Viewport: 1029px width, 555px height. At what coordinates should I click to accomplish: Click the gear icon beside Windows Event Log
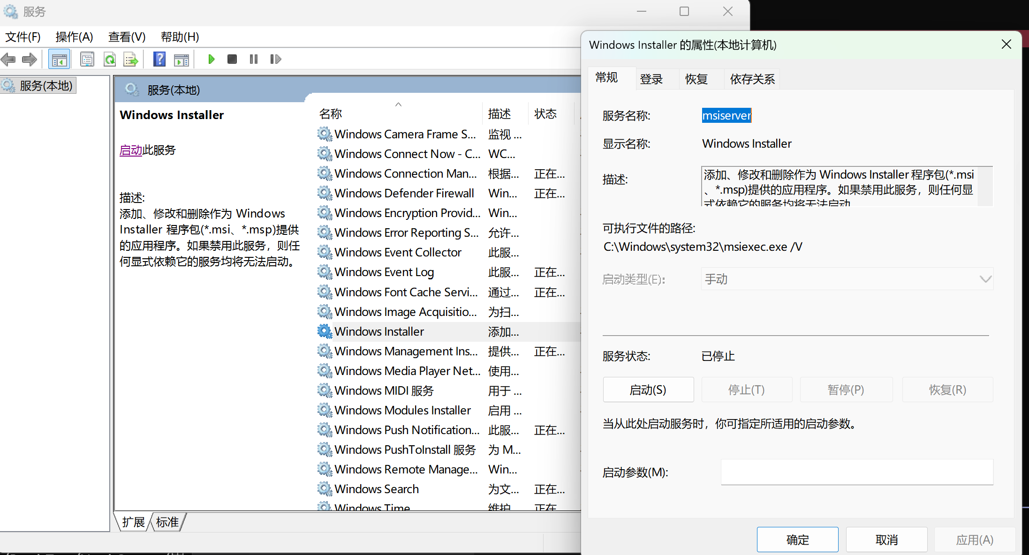point(325,272)
